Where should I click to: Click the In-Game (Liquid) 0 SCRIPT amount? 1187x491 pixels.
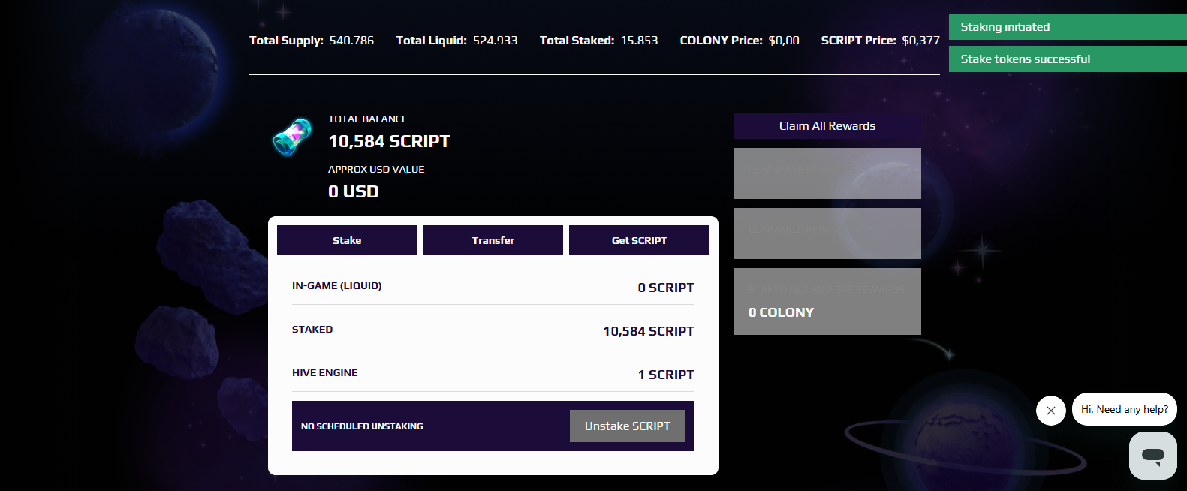point(666,288)
